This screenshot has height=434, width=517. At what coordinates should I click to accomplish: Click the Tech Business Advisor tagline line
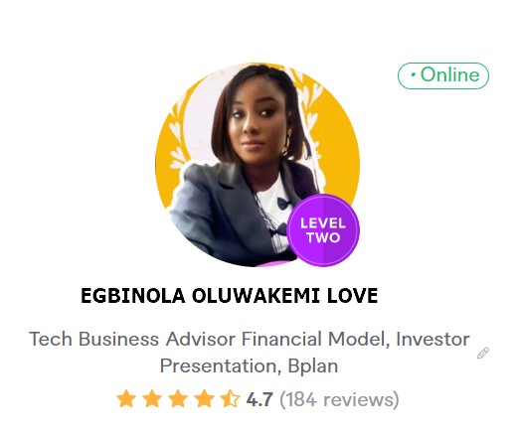(250, 340)
